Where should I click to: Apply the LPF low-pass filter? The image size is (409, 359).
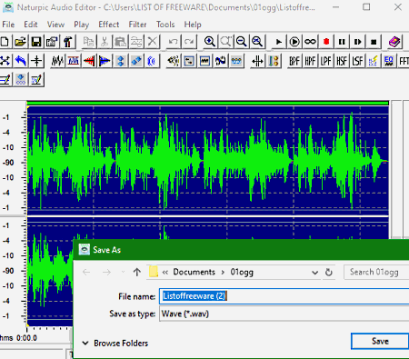pyautogui.click(x=326, y=61)
